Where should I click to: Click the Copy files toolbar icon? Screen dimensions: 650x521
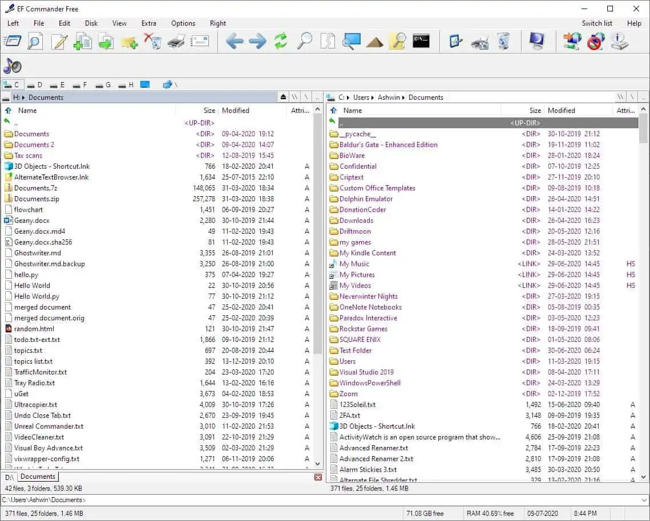click(83, 41)
